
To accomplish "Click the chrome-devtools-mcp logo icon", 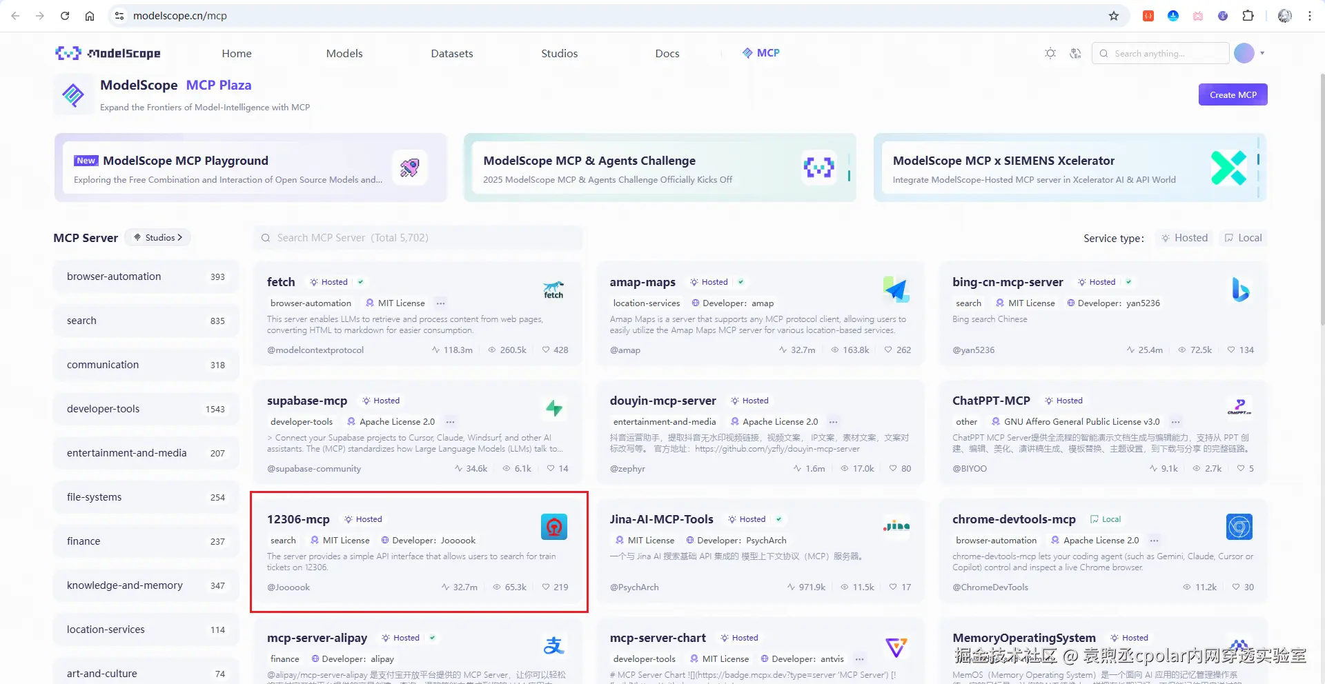I will [1239, 527].
